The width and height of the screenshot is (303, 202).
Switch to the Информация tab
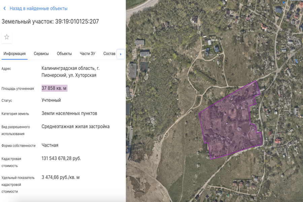[x=14, y=54]
